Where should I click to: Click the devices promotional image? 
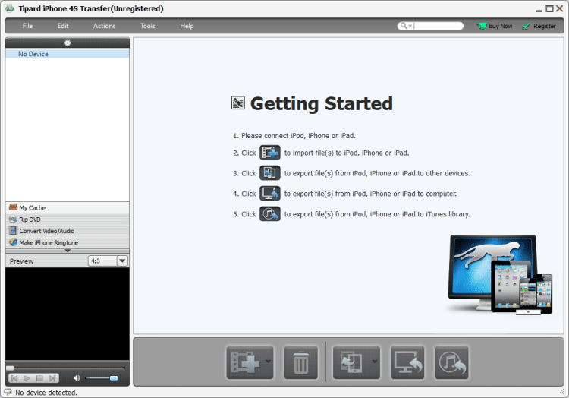pos(500,275)
